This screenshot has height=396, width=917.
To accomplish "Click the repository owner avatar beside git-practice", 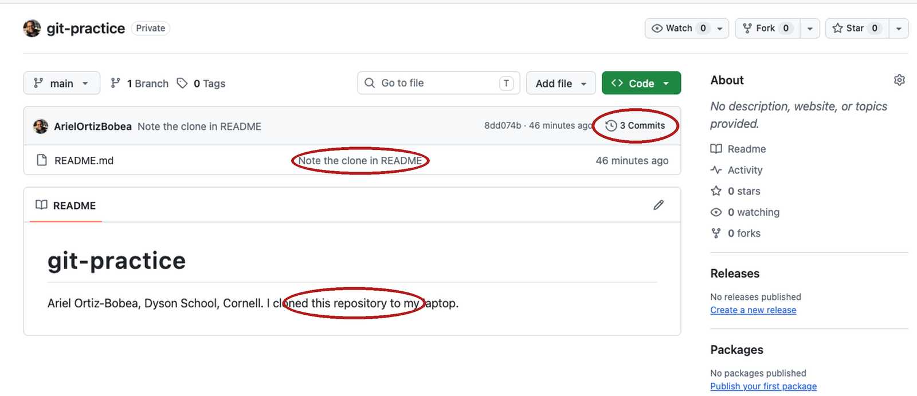I will tap(32, 28).
